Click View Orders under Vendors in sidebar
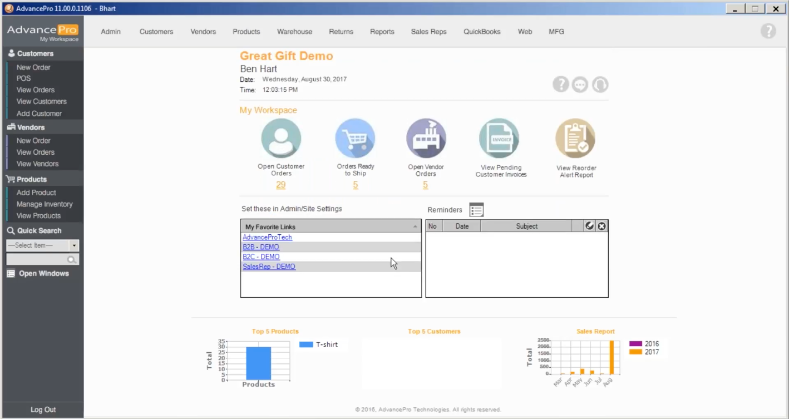Image resolution: width=789 pixels, height=419 pixels. tap(36, 152)
